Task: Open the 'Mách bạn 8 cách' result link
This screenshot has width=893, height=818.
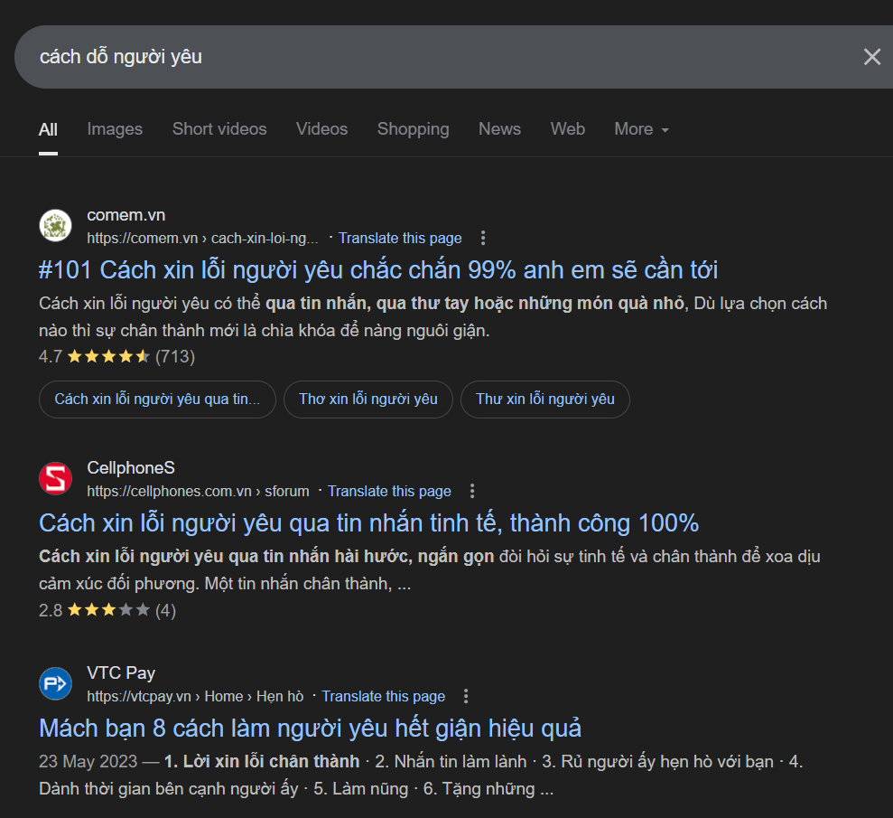Action: click(310, 728)
